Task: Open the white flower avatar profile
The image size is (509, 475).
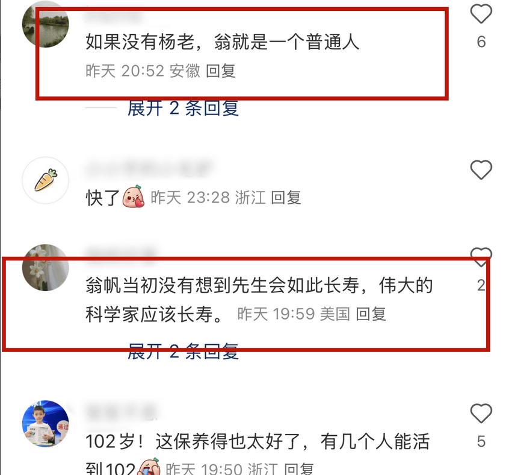Action: tap(46, 267)
